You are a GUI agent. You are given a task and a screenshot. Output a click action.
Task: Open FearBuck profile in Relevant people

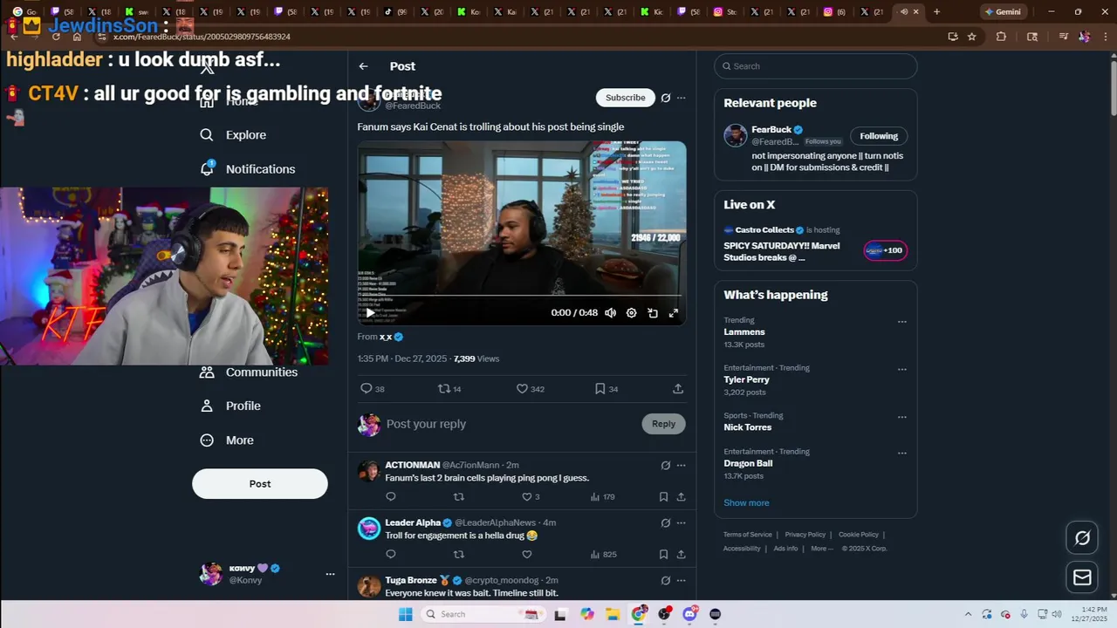771,130
